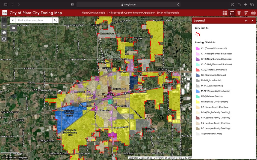Open the print widget

tap(253, 13)
